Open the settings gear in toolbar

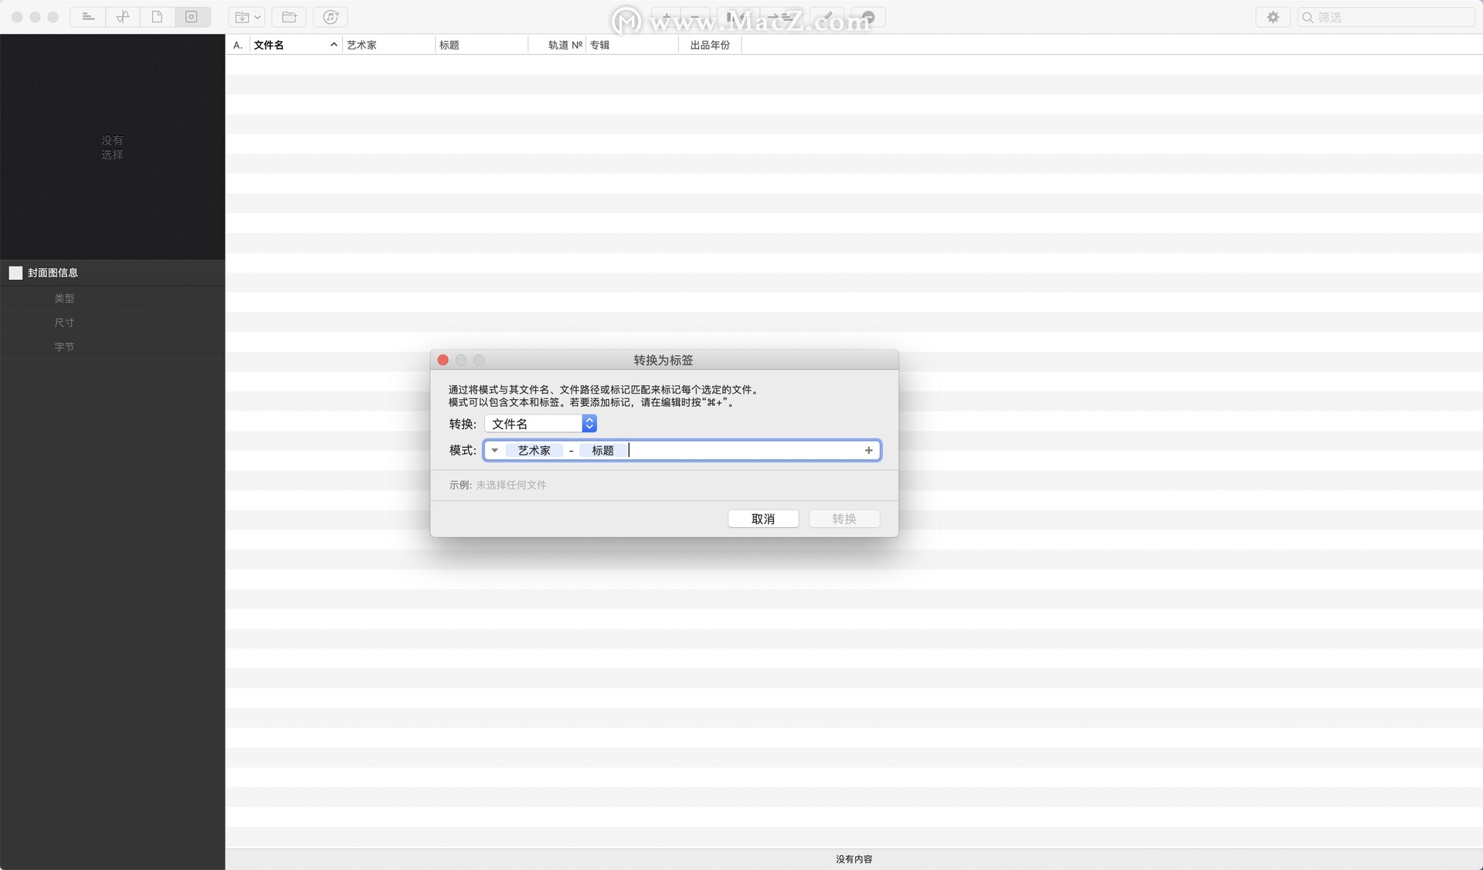pos(1273,17)
